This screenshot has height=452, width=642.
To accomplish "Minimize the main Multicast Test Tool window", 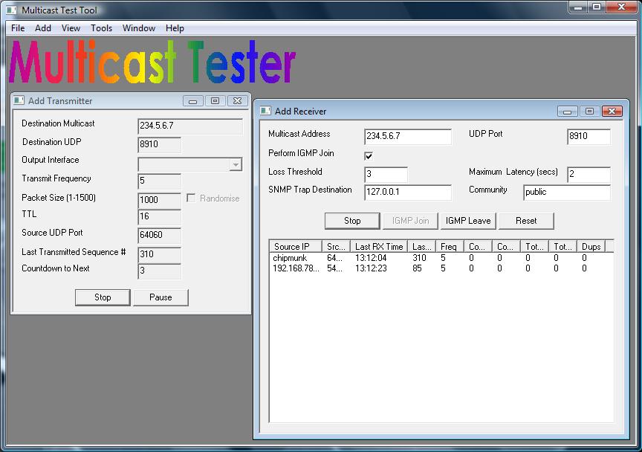I will tap(578, 7).
